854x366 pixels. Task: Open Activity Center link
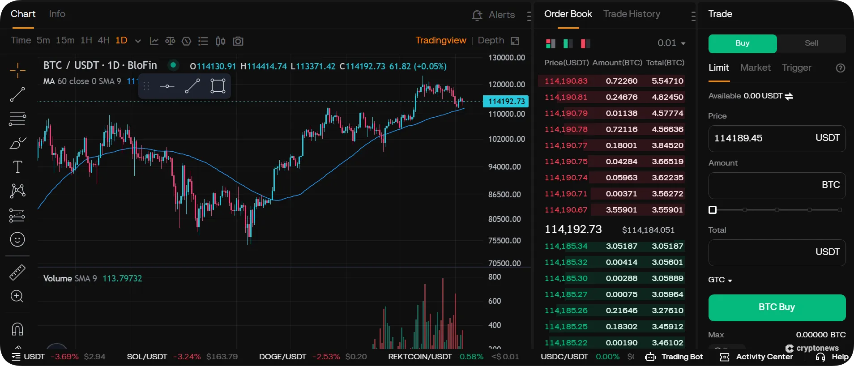756,357
